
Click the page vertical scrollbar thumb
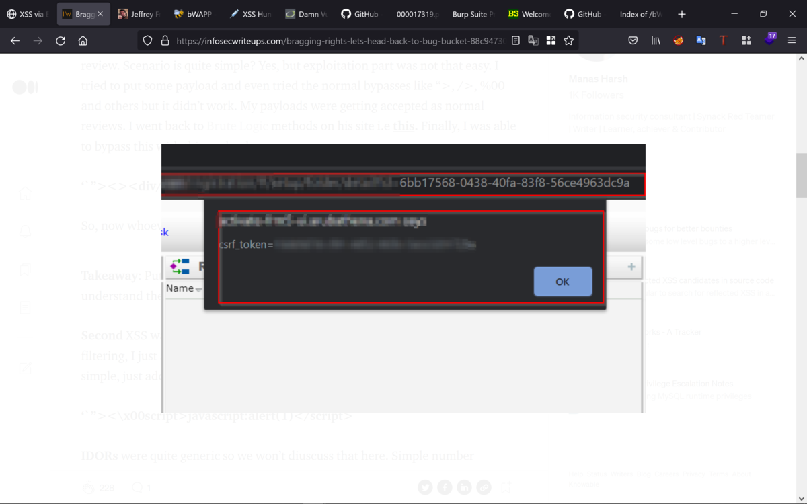[801, 174]
